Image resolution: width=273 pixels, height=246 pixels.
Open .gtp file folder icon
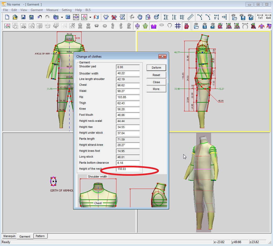tap(234, 17)
